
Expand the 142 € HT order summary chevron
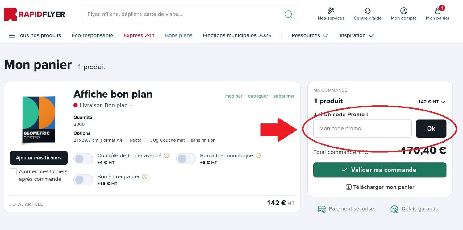(444, 102)
